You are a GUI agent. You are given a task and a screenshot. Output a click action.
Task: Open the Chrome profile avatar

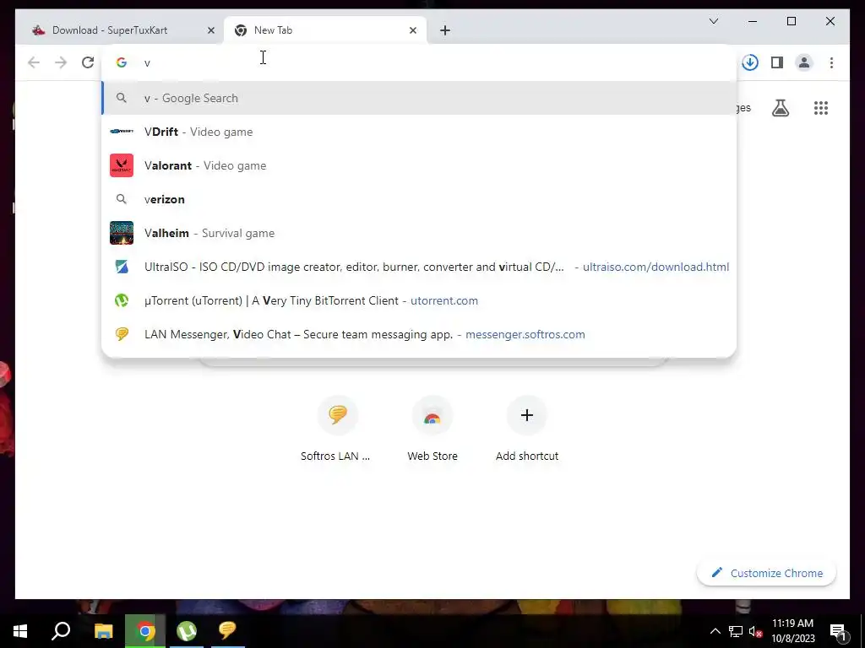(804, 62)
